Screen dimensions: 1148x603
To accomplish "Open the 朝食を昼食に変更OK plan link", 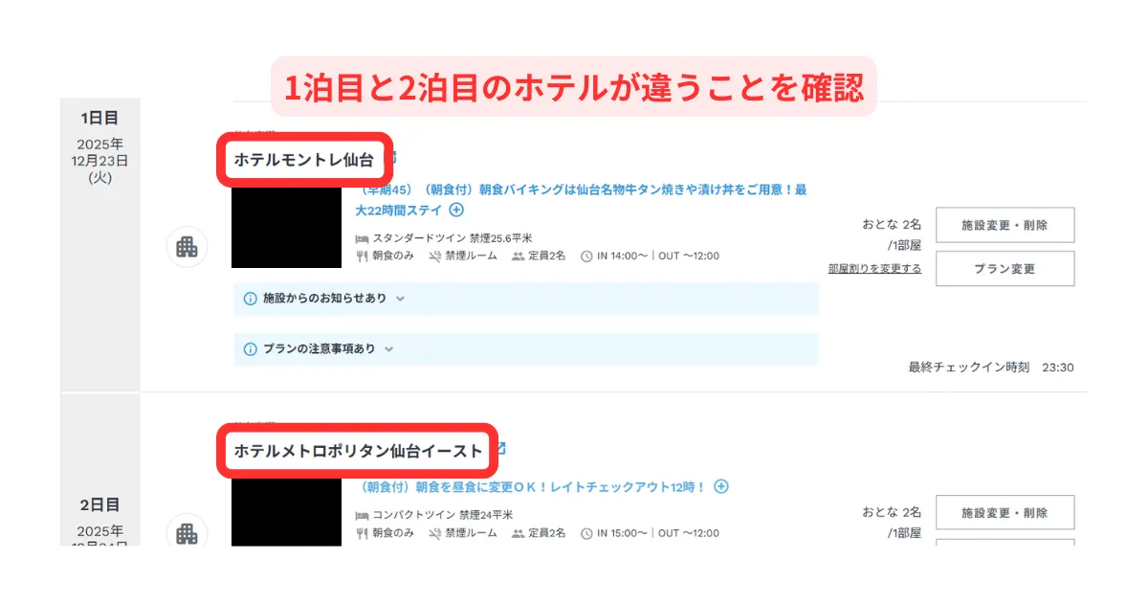I will pos(532,486).
